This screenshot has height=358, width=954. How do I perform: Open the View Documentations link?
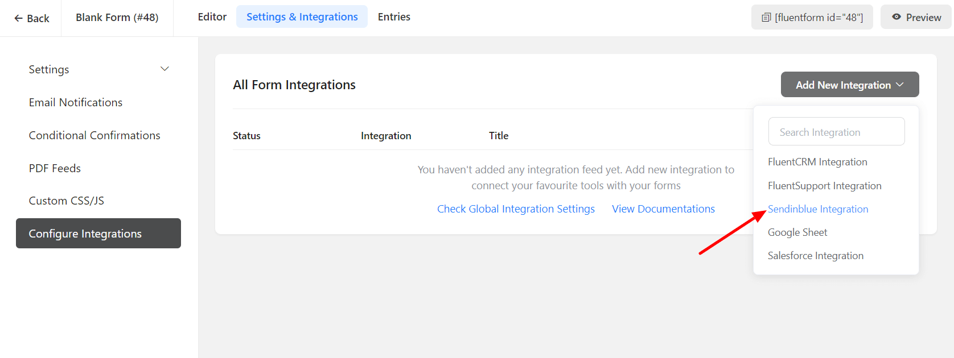tap(663, 209)
